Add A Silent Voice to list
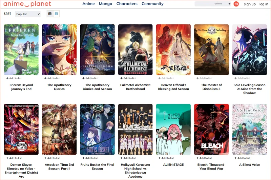 pyautogui.click(x=242, y=158)
